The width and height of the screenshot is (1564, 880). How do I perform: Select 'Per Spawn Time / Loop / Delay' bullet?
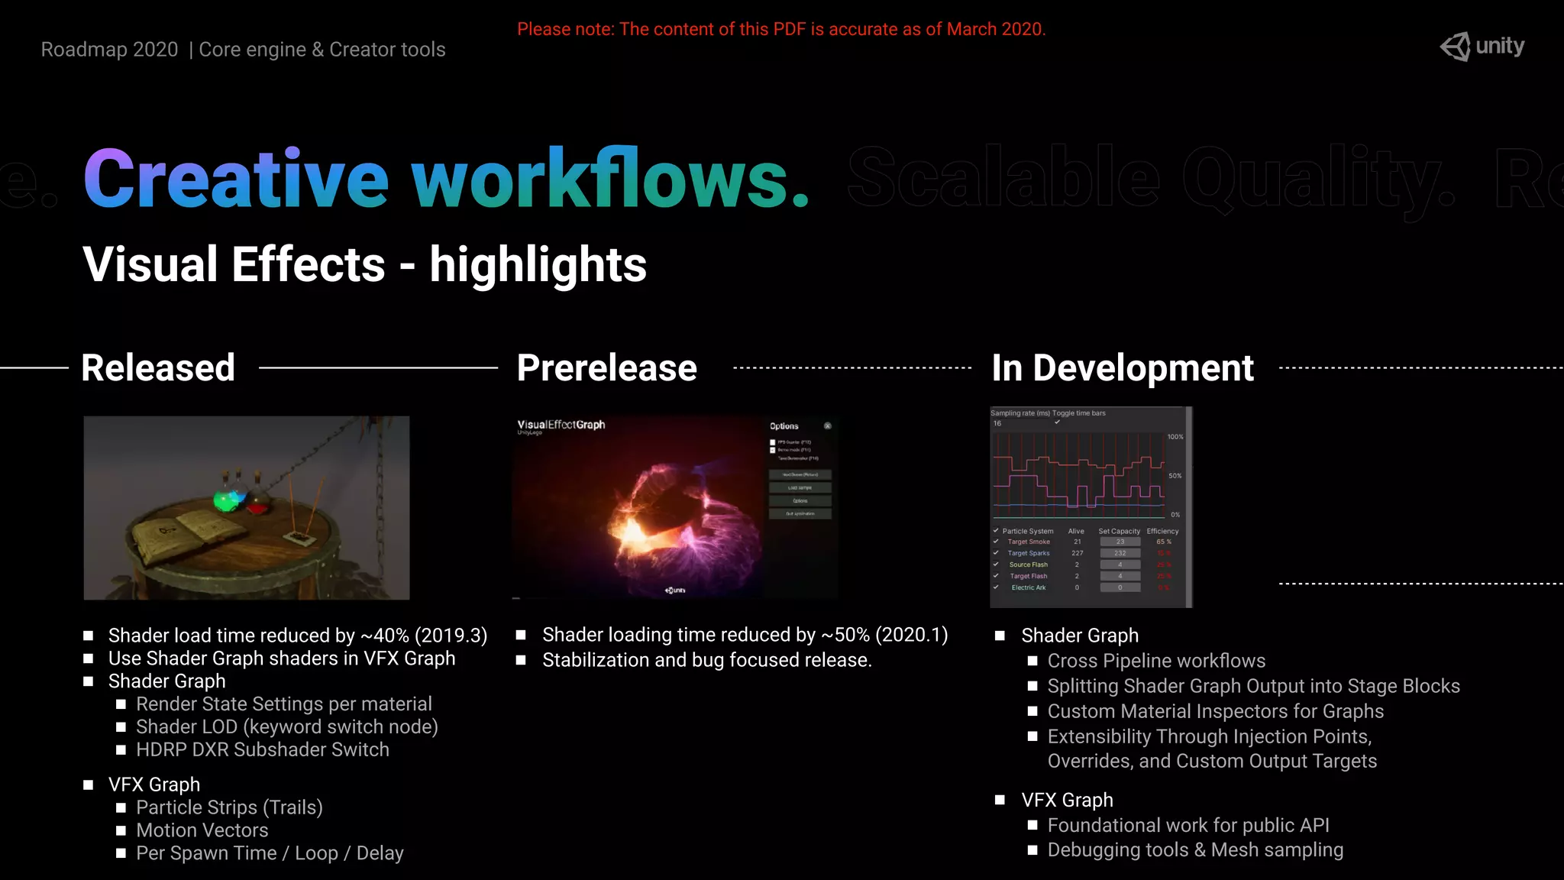[x=270, y=853]
